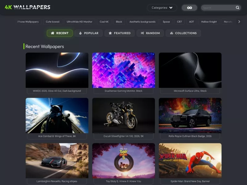Open the Ducati Streetfighter V4 wallpaper
This screenshot has width=247, height=185.
pyautogui.click(x=124, y=115)
